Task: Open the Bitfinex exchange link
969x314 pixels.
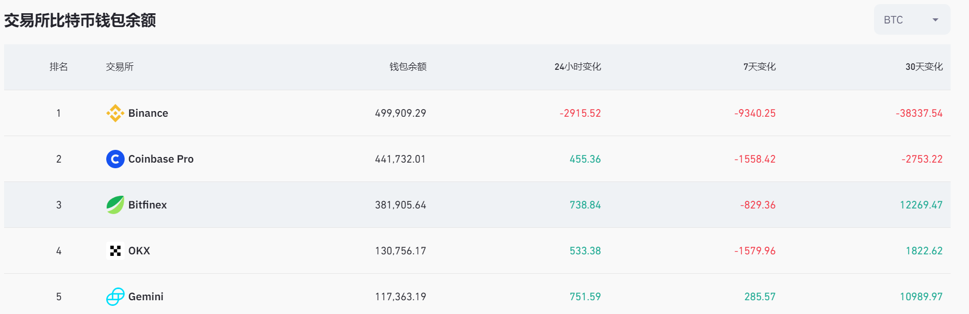Action: (x=148, y=205)
